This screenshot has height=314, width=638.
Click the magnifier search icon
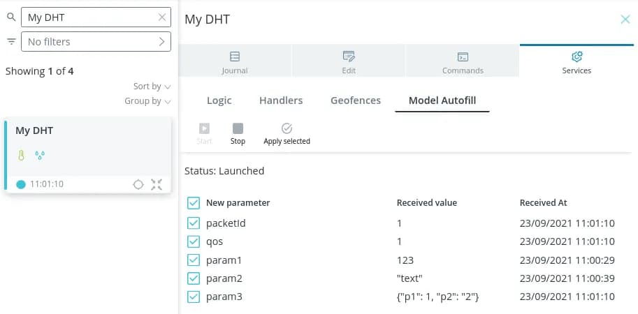[x=11, y=17]
